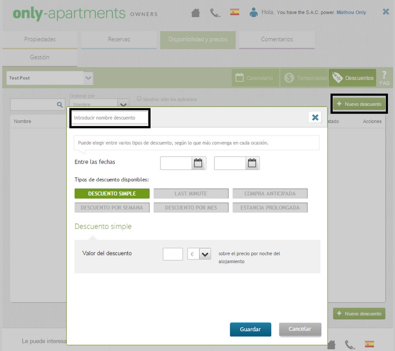Click the discount name input field

click(x=109, y=118)
